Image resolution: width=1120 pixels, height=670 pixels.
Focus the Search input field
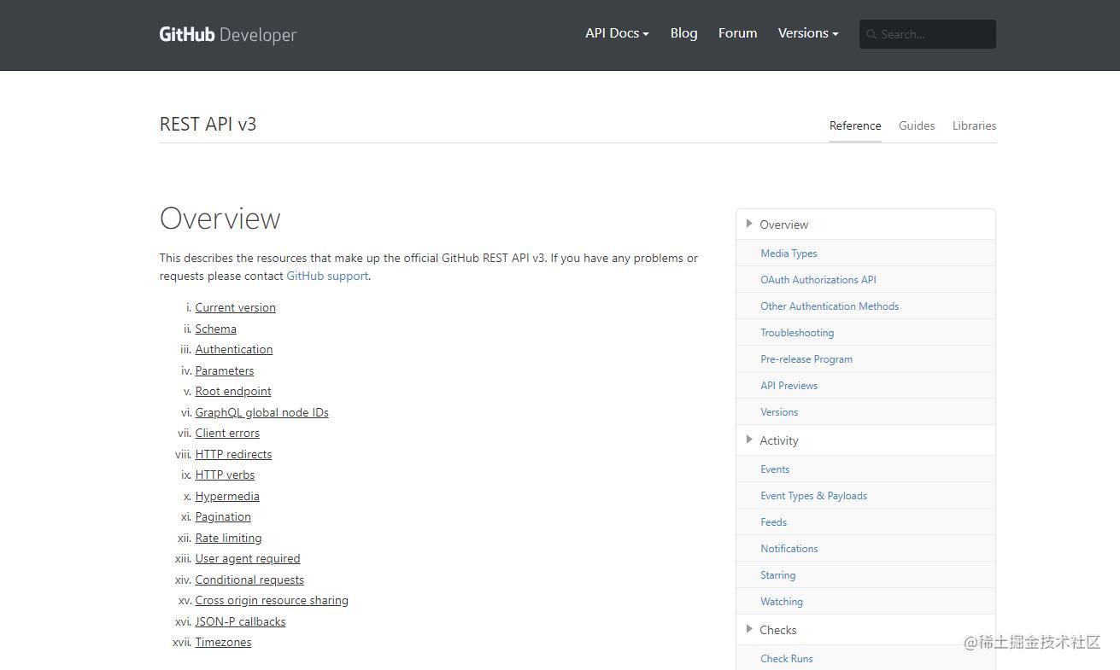[928, 34]
